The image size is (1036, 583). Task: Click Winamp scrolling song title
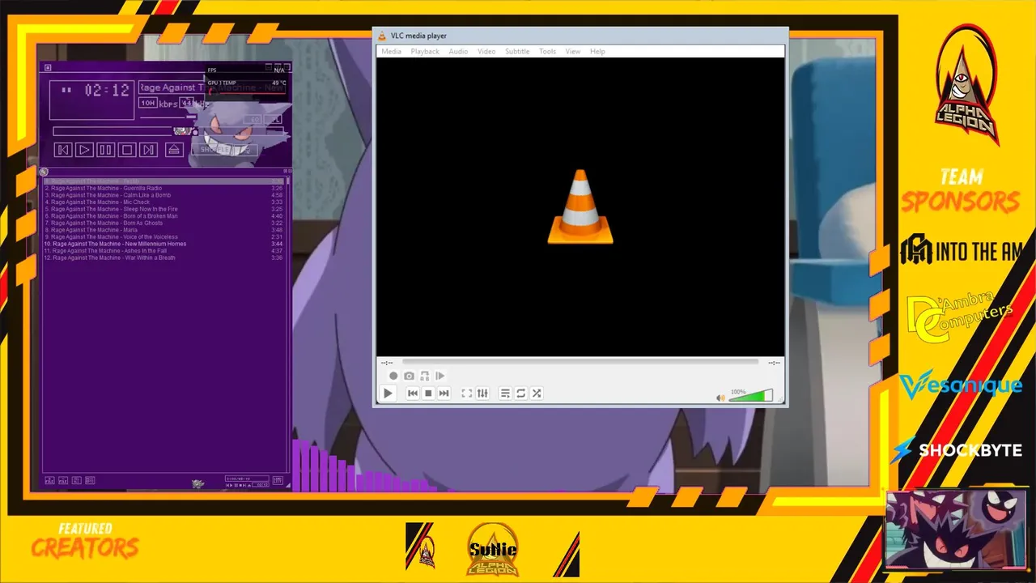tap(212, 87)
